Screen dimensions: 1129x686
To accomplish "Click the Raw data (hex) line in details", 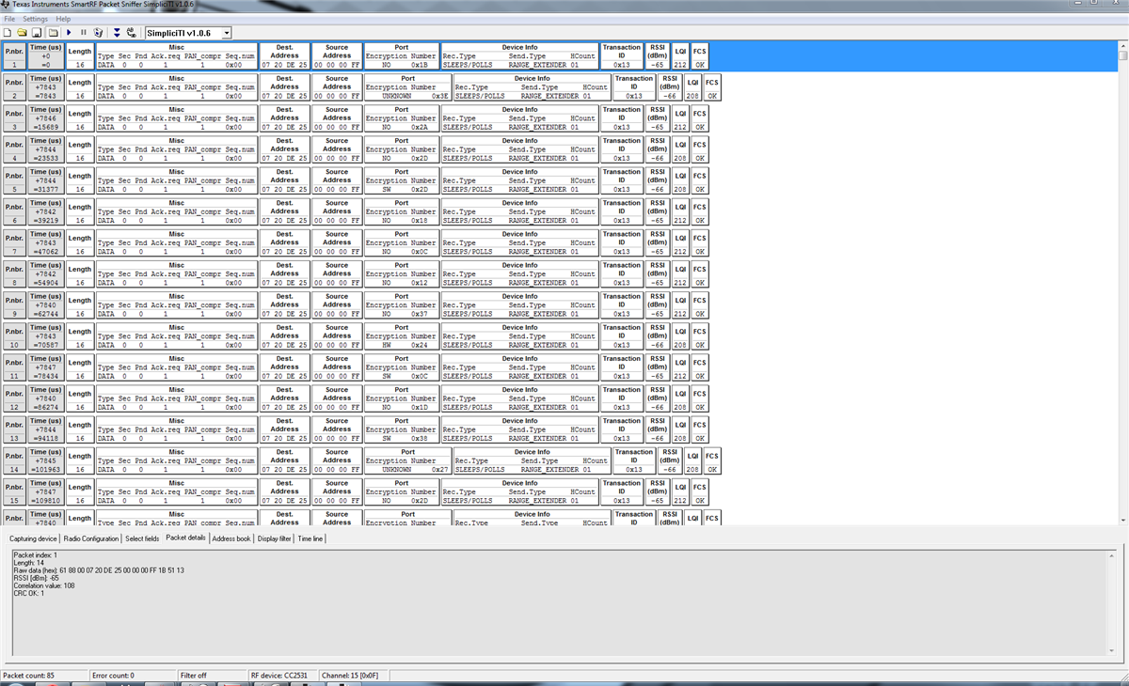I will 99,570.
